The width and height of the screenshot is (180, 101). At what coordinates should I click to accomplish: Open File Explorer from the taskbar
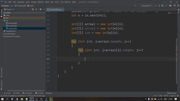coord(22,99)
